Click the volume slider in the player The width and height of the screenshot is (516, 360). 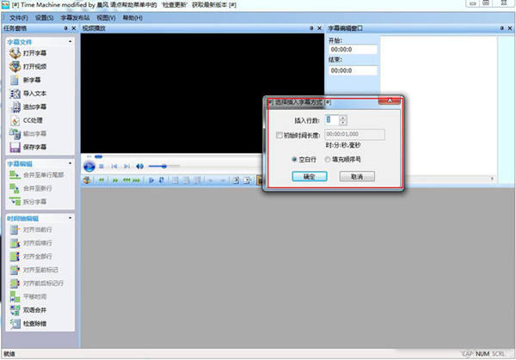(163, 166)
